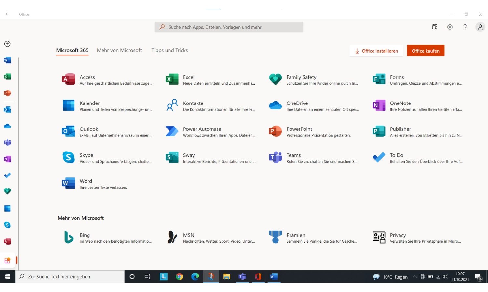Switch to the Mehr von Microsoft tab
Image resolution: width=488 pixels, height=292 pixels.
tap(119, 50)
